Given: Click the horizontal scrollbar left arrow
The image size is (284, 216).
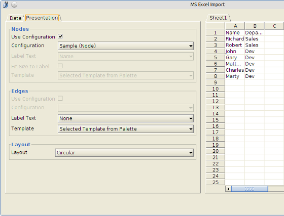Looking at the screenshot, I should (228, 189).
